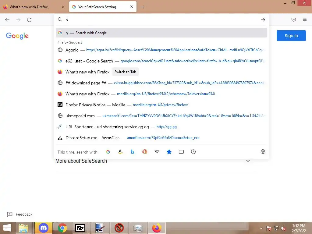
Task: Open URL Shortener gg.gg suggestion
Action: tap(161, 127)
